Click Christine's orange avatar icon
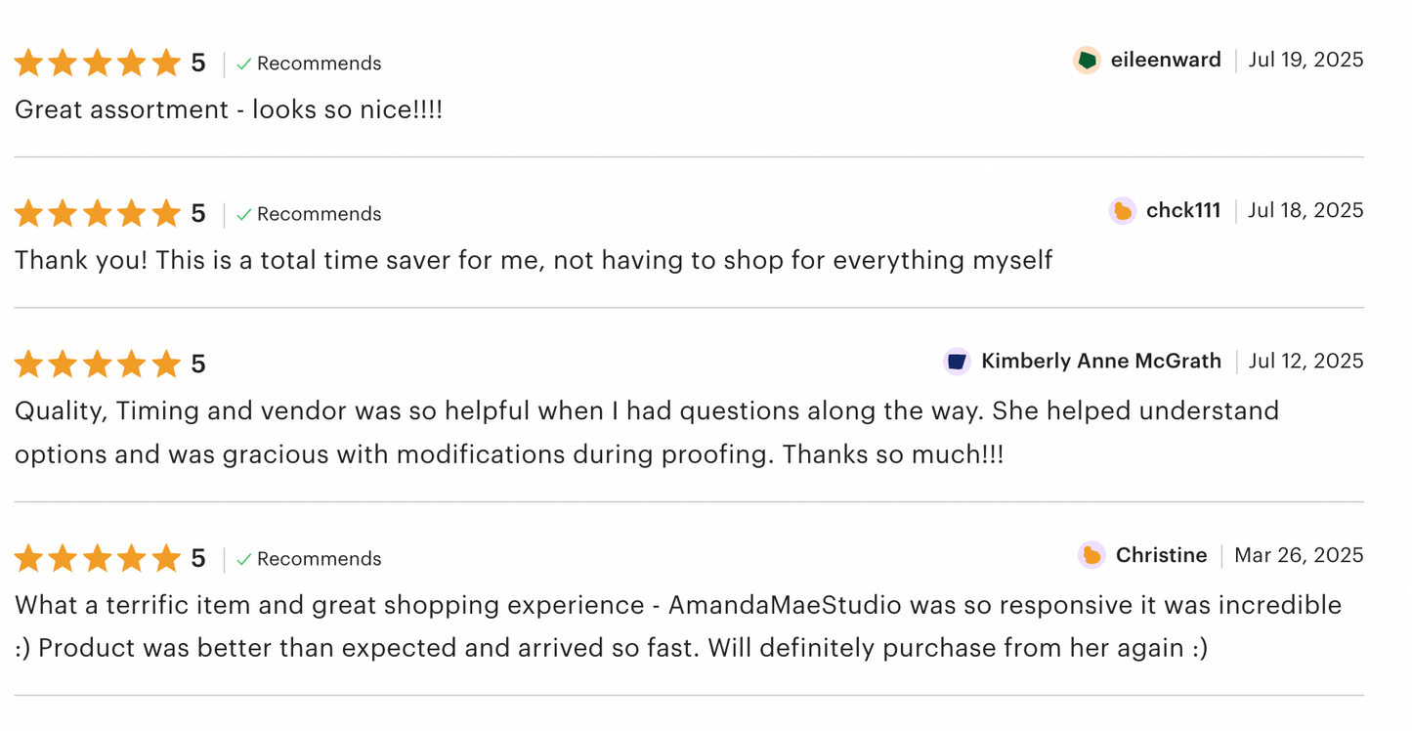 point(1091,556)
